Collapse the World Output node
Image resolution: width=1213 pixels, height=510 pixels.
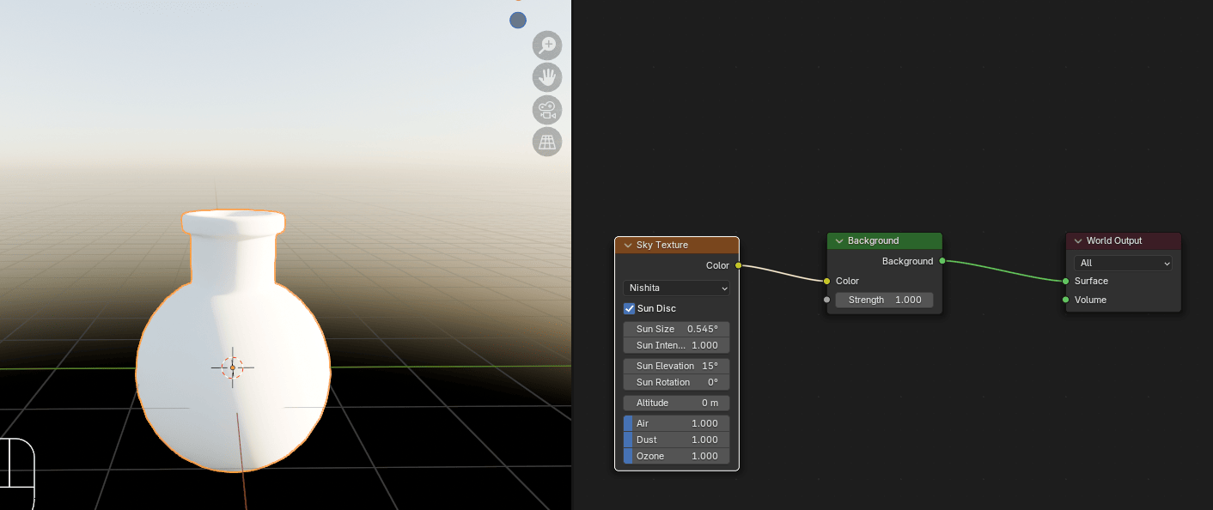point(1078,241)
